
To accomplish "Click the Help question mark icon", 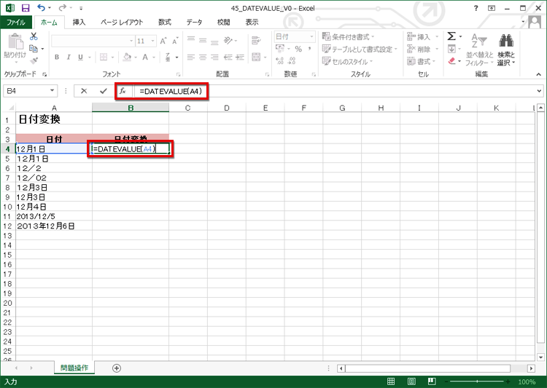I will [476, 8].
